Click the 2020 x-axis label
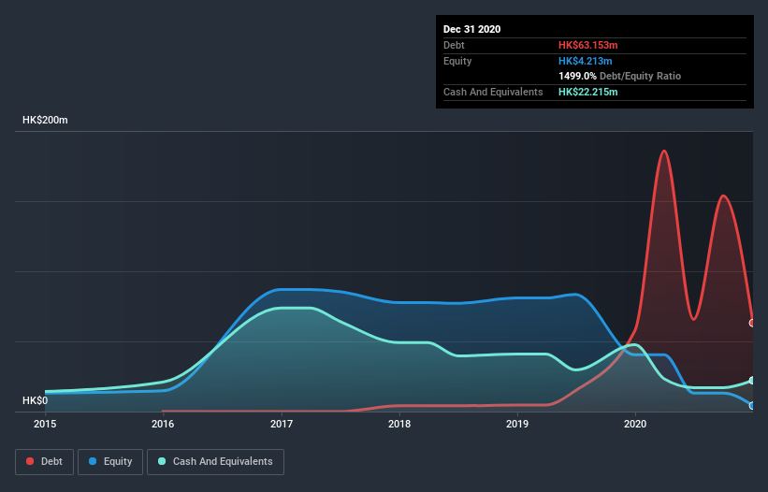 (x=635, y=424)
